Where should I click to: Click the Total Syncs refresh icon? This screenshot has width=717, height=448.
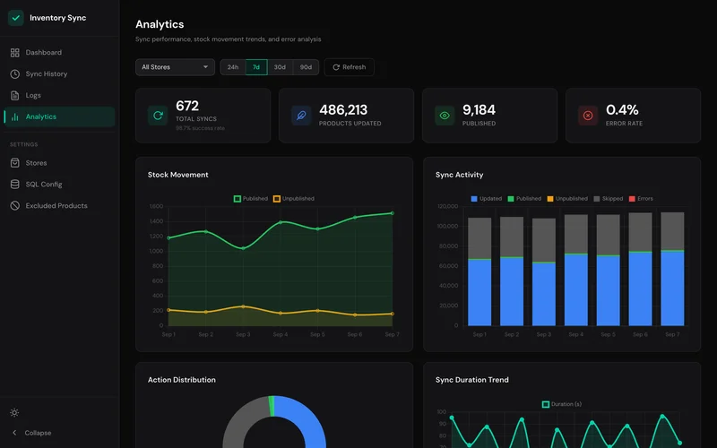(158, 116)
